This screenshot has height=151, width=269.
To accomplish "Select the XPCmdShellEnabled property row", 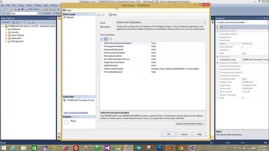I will click(x=153, y=72).
